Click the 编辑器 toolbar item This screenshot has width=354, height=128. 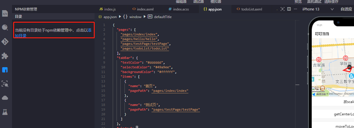pyautogui.click(x=181, y=2)
